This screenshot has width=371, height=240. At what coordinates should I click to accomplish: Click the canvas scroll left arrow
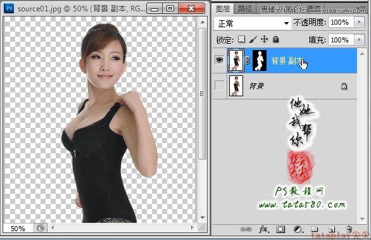pos(53,228)
